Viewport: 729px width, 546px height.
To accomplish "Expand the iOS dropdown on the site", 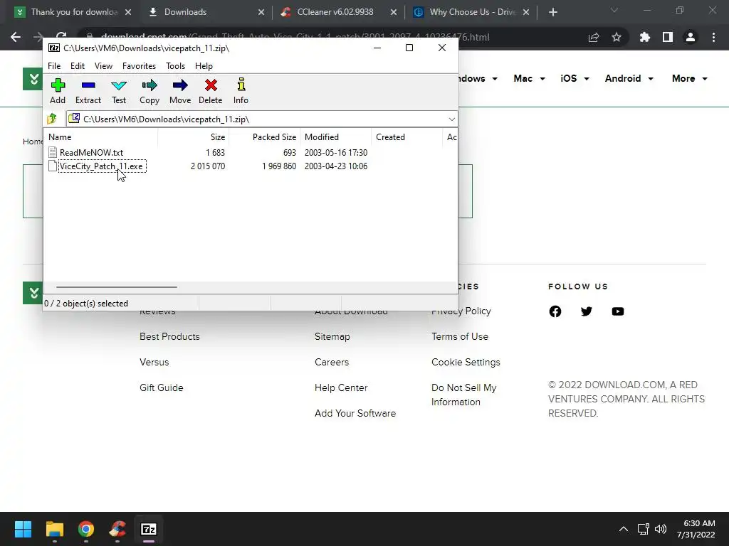I will [x=575, y=78].
